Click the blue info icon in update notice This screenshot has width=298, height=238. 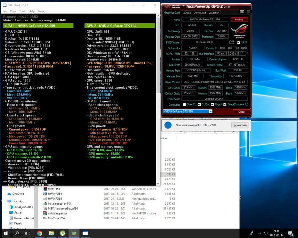click(168, 125)
